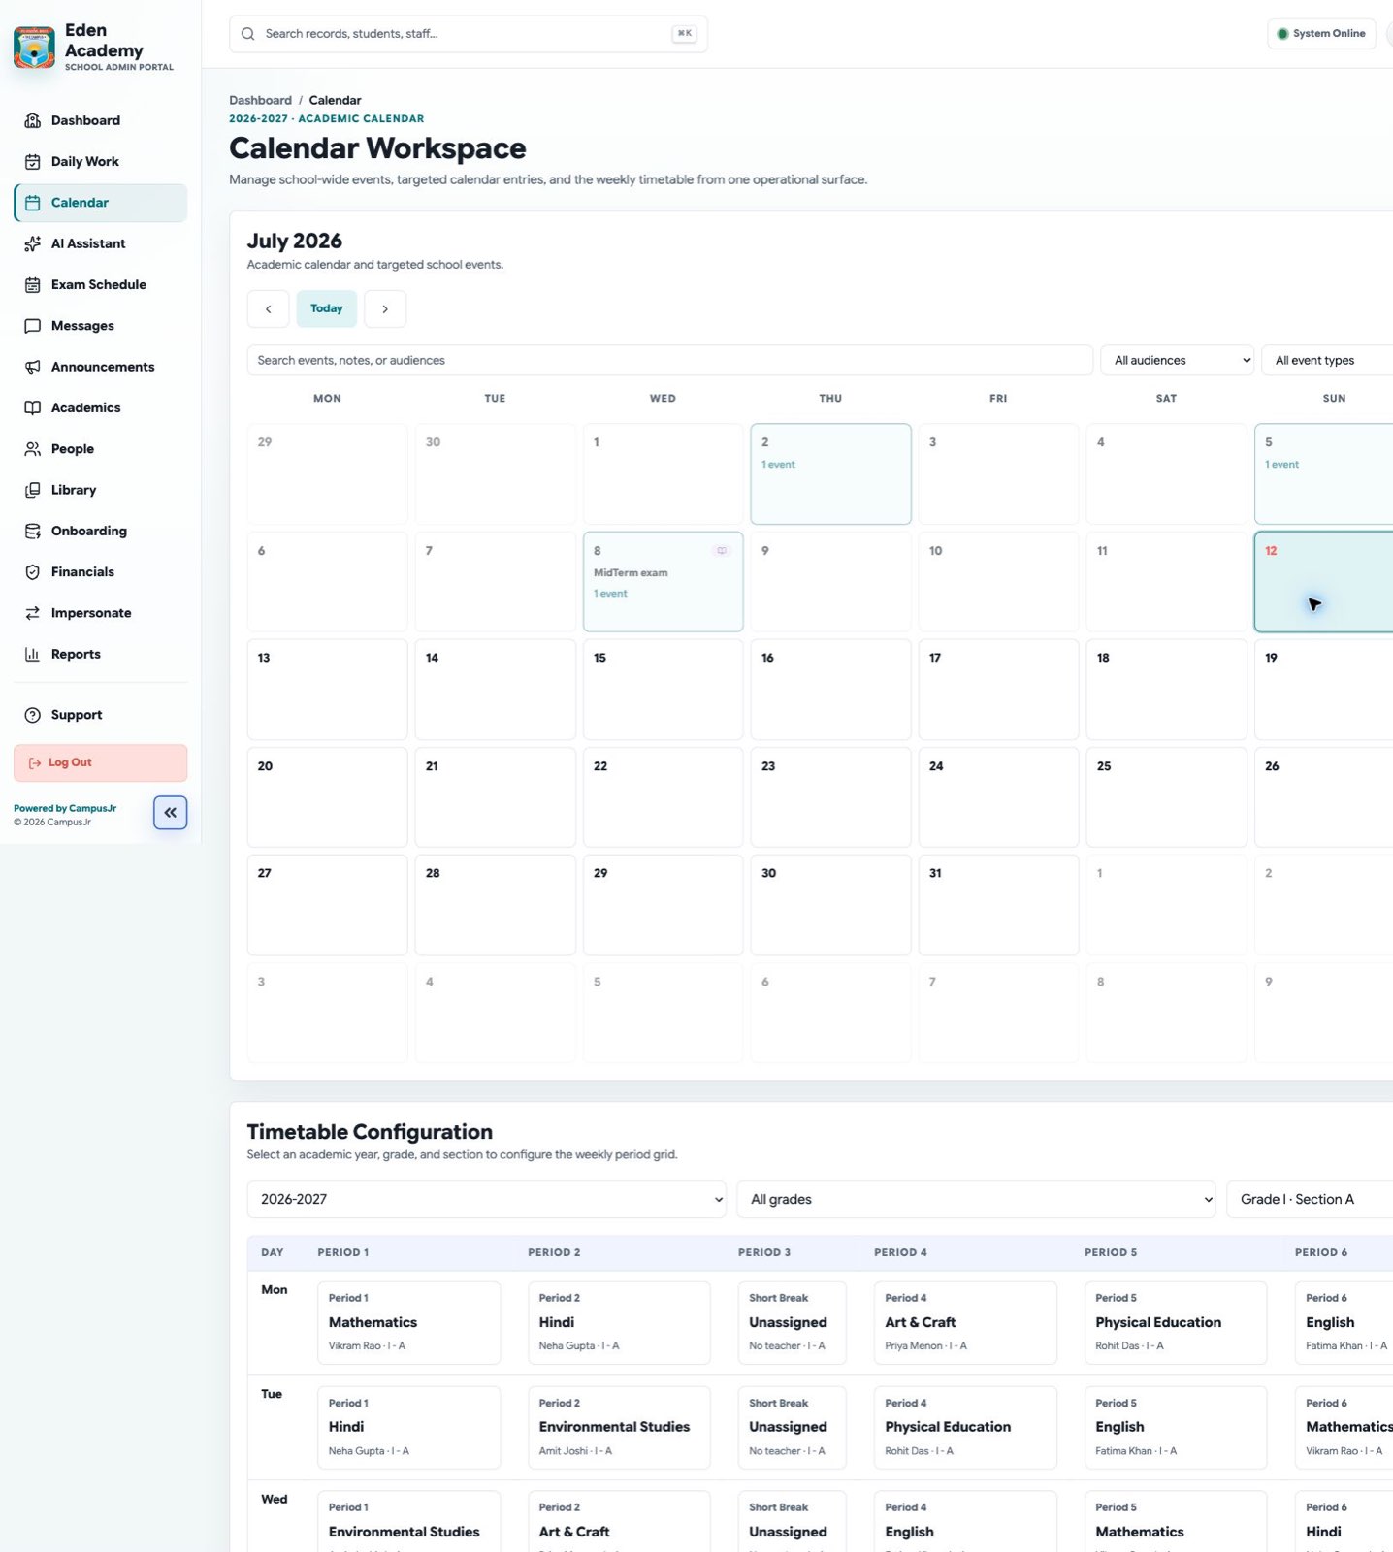This screenshot has width=1393, height=1552.
Task: Click the Daily Work sidebar icon
Action: (32, 162)
